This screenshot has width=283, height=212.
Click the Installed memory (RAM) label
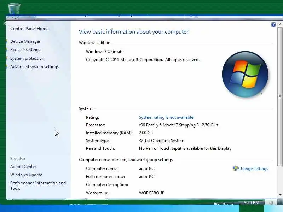109,133
